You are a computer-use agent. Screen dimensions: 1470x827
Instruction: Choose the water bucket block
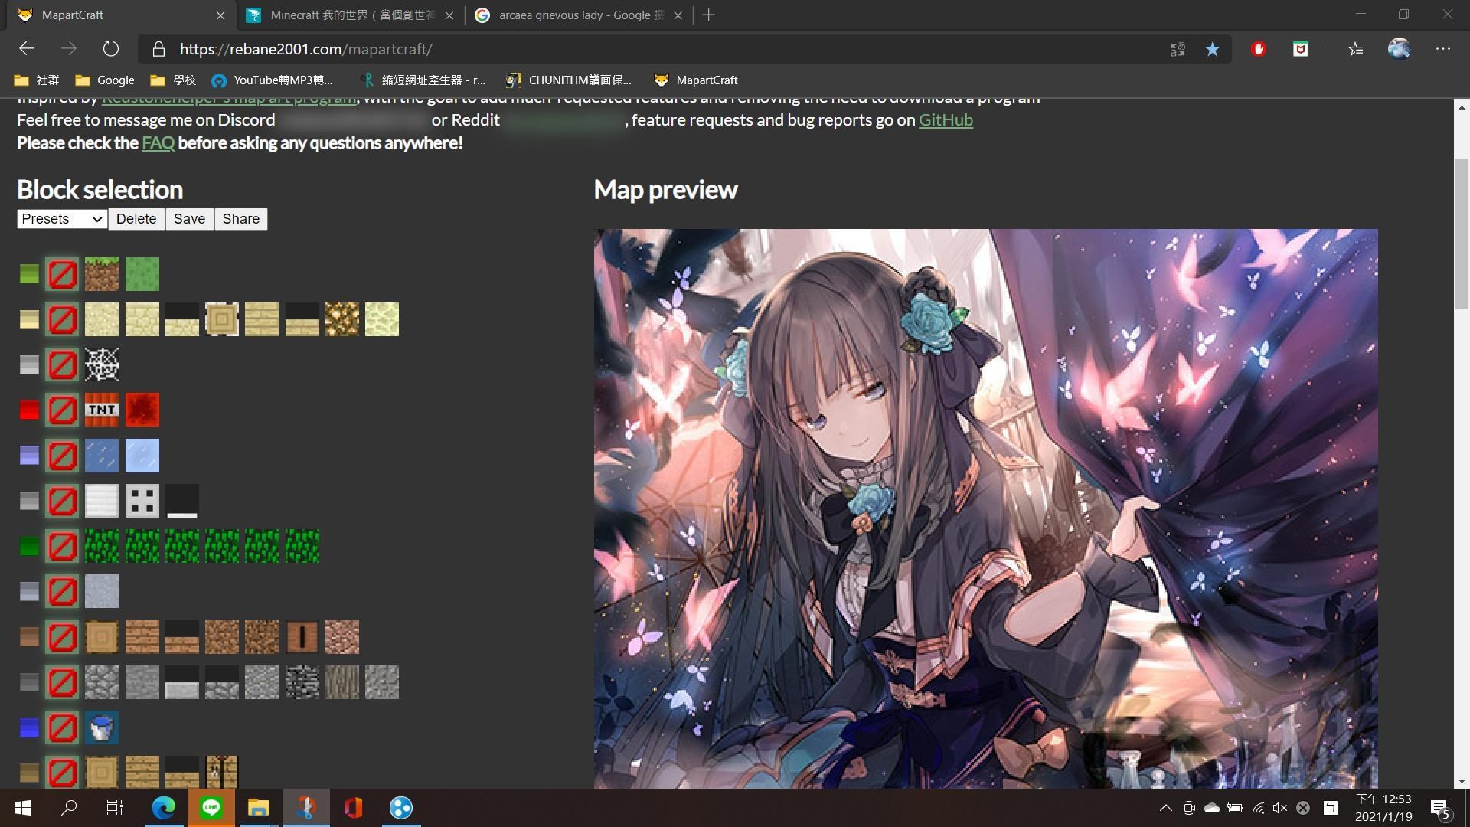click(x=102, y=727)
